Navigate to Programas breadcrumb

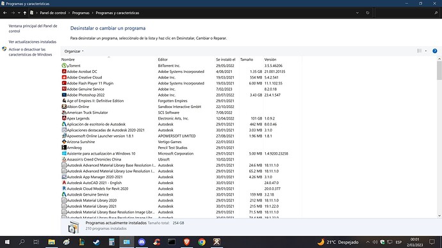81,13
